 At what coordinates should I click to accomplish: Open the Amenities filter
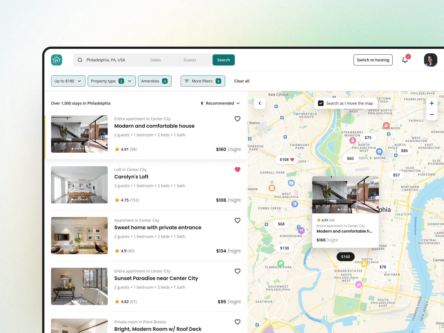click(155, 81)
